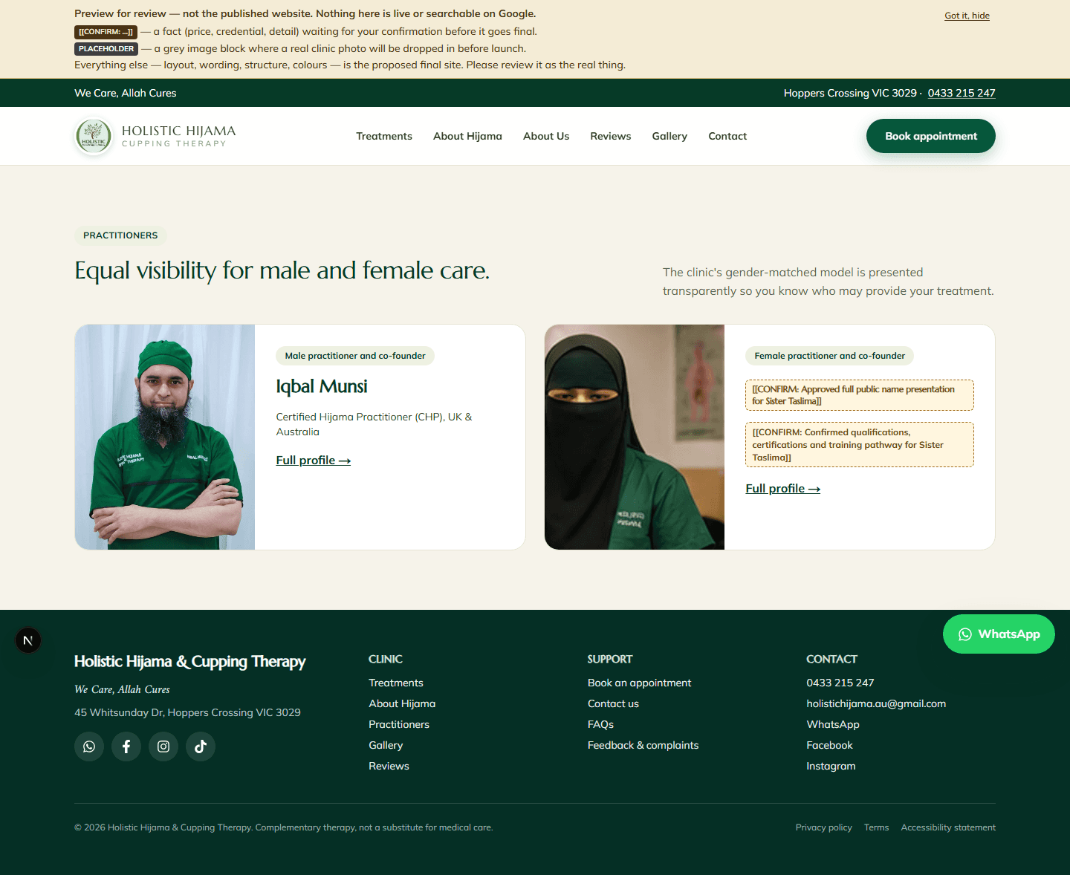Image resolution: width=1070 pixels, height=875 pixels.
Task: Open Practitioners link in footer
Action: [399, 724]
